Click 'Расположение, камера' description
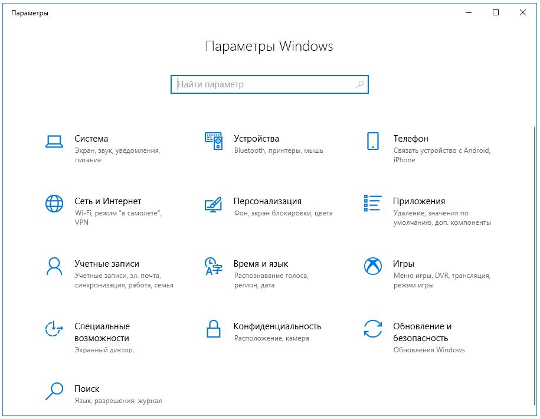Screen dimensions: 540x419 (271, 338)
